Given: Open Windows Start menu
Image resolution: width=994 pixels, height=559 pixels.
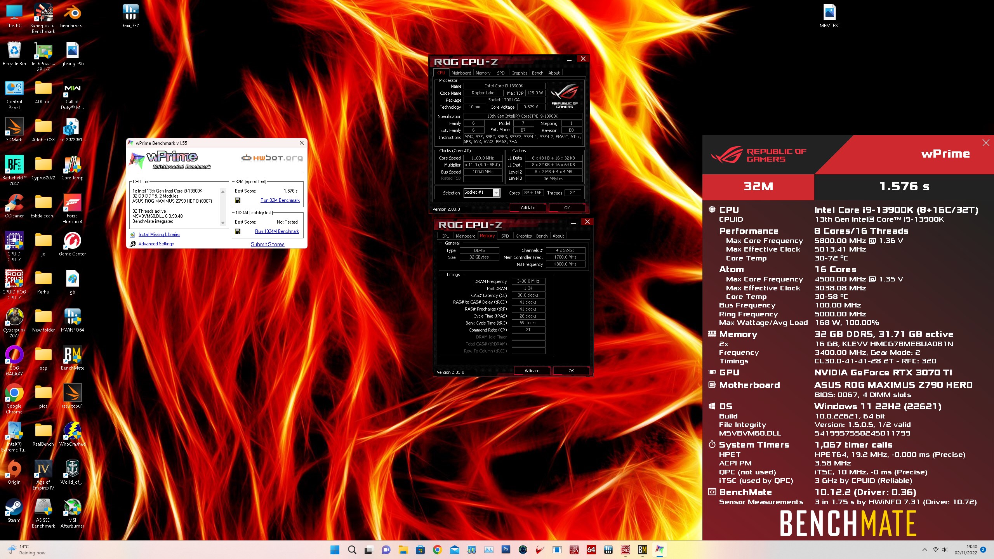Looking at the screenshot, I should tap(335, 549).
